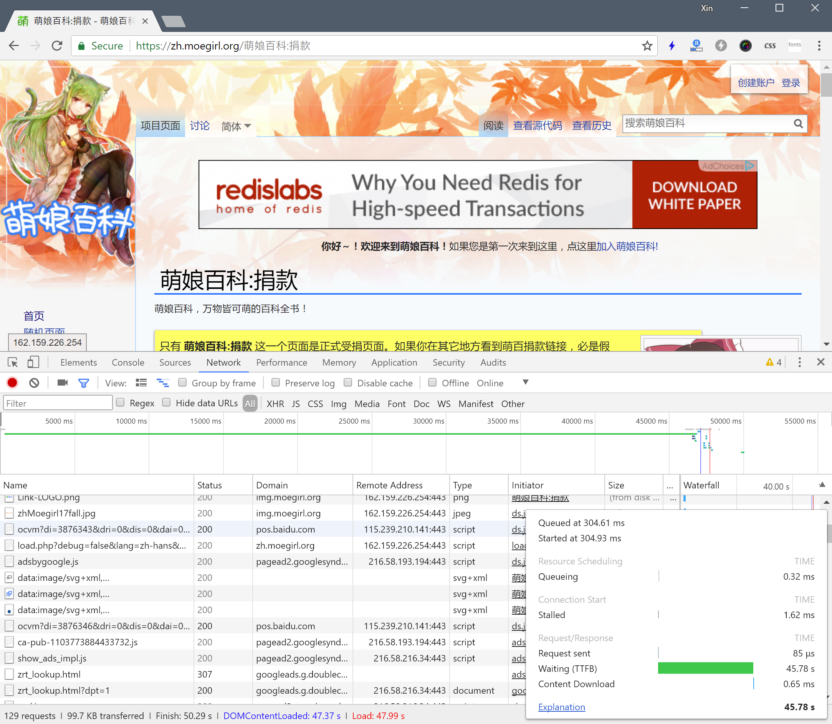The image size is (832, 724).
Task: Enable Preserve log checkbox
Action: point(276,382)
